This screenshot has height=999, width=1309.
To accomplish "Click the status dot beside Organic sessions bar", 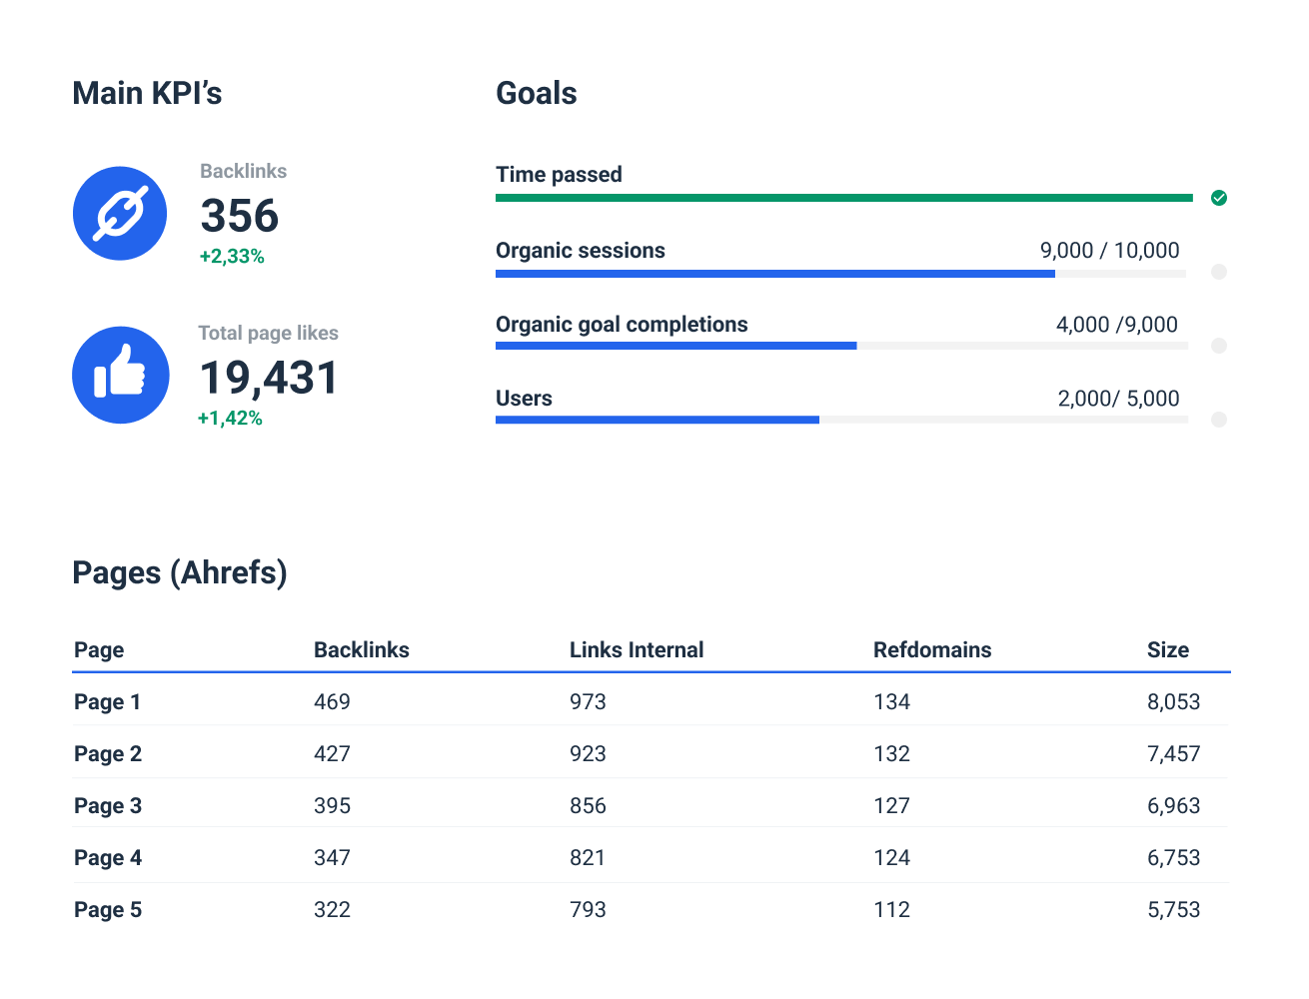I will pyautogui.click(x=1219, y=271).
